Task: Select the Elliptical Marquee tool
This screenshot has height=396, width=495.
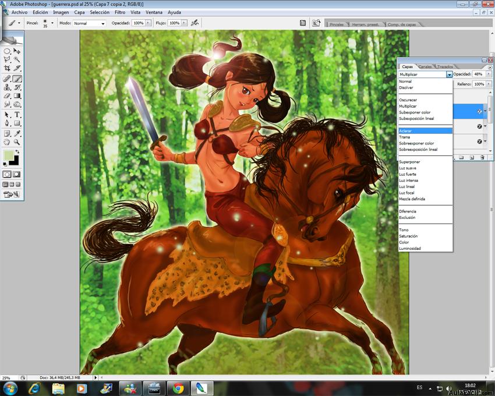Action: pyautogui.click(x=7, y=51)
